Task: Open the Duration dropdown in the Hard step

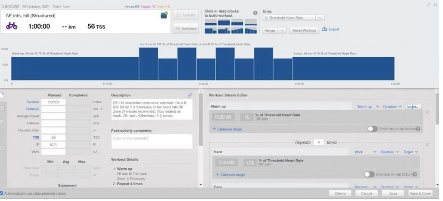Action: click(x=389, y=152)
